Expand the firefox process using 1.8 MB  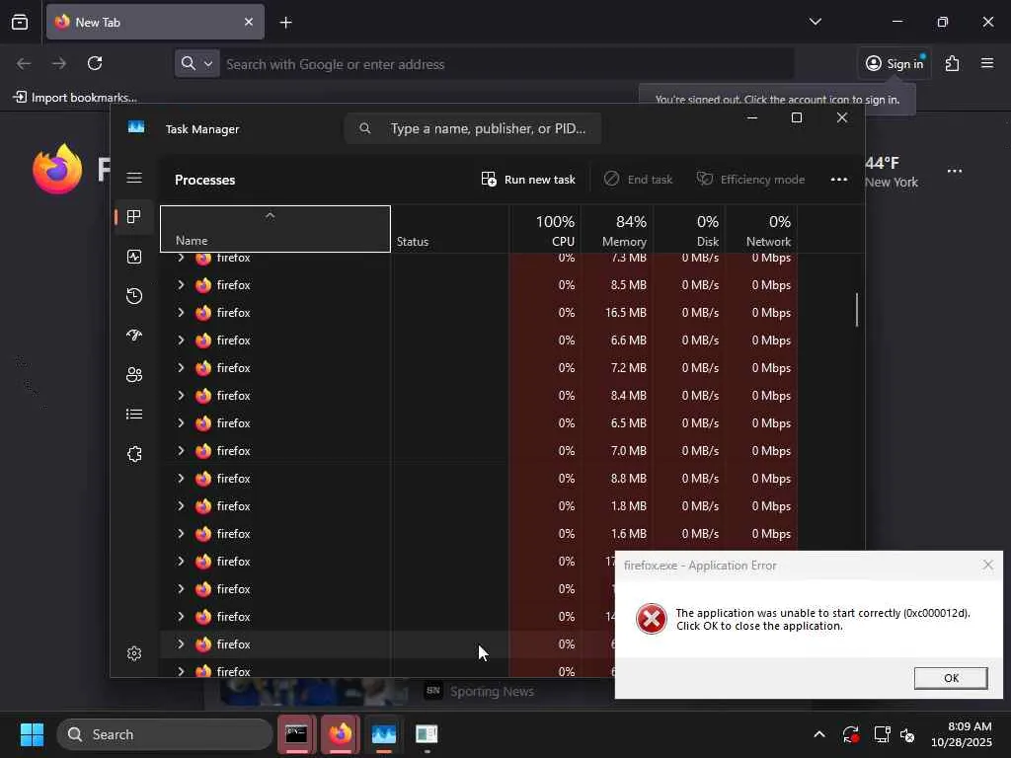(x=182, y=506)
